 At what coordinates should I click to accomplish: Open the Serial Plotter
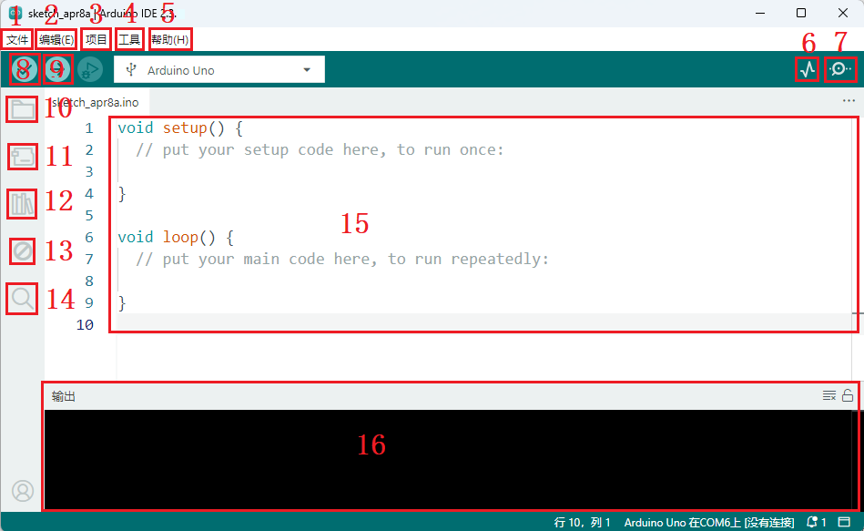coord(808,69)
